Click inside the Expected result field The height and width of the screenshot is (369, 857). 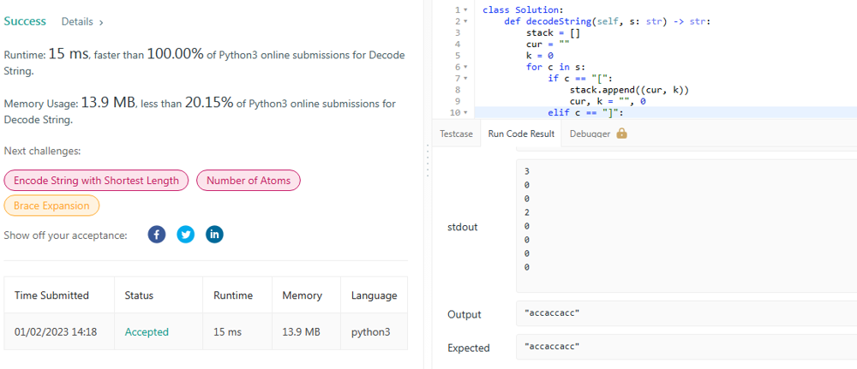tap(686, 348)
